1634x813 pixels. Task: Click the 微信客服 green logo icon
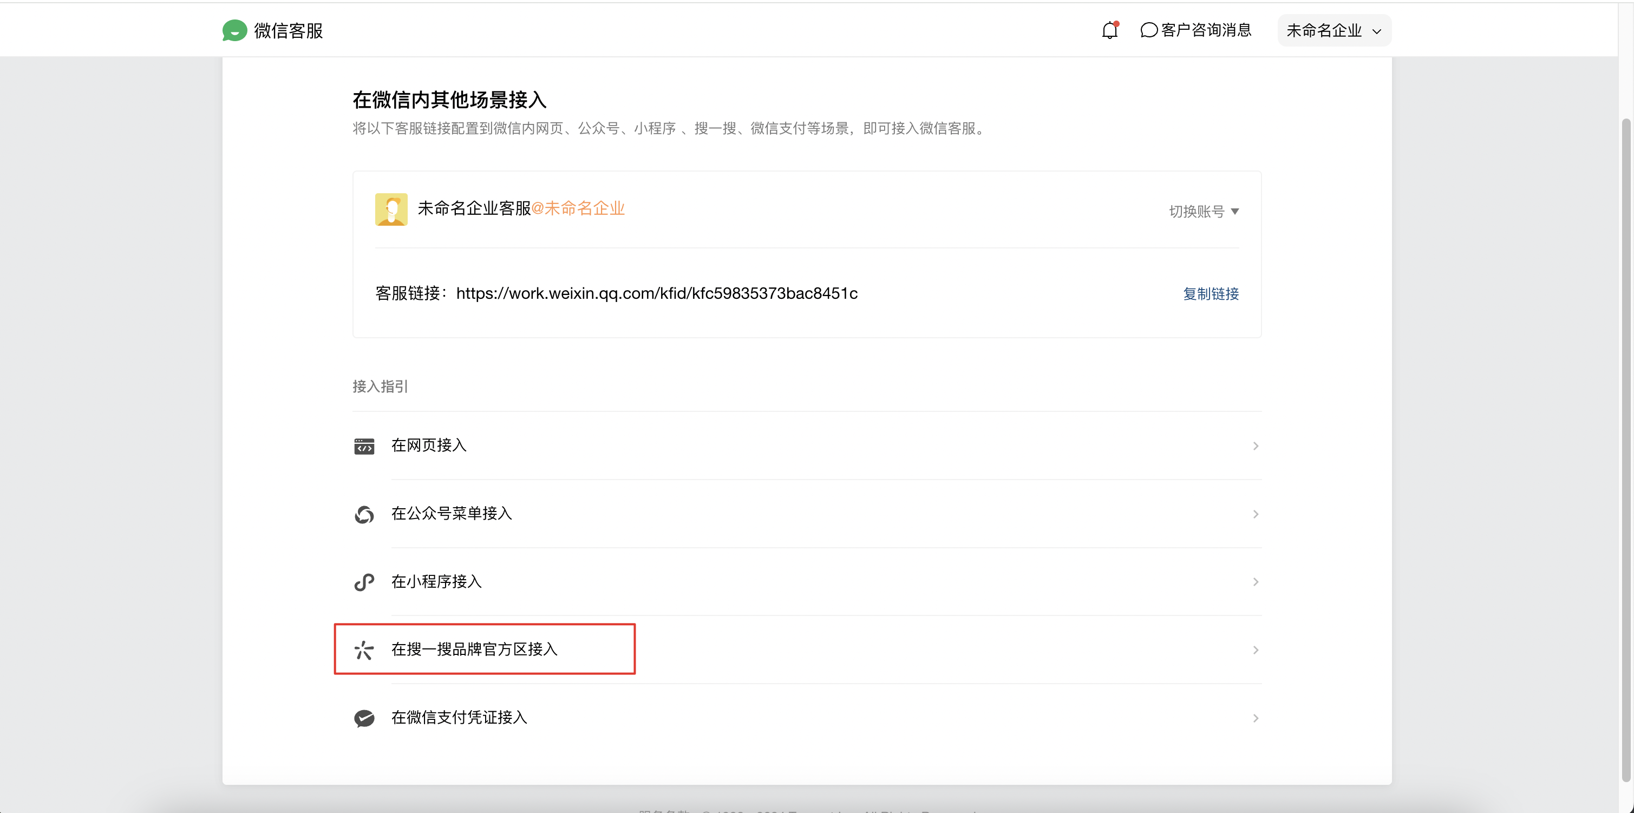pyautogui.click(x=234, y=30)
